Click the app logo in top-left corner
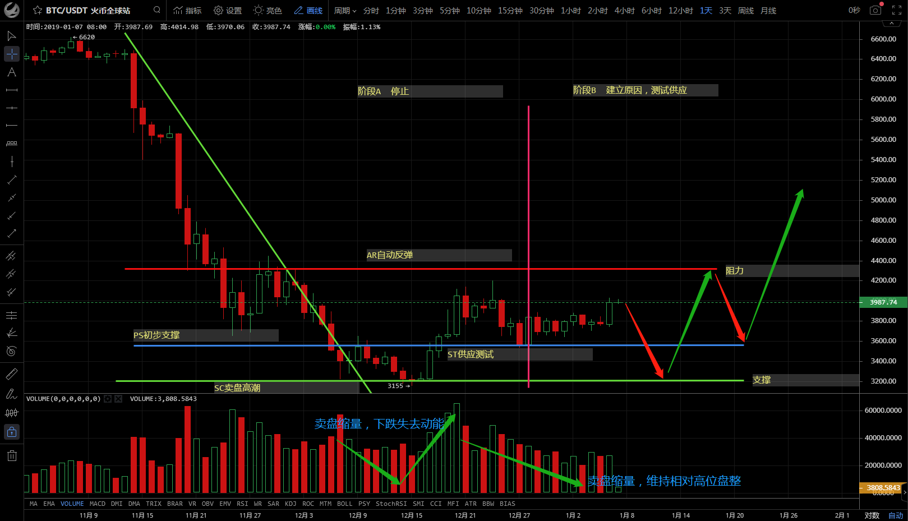The height and width of the screenshot is (521, 908). [x=11, y=10]
